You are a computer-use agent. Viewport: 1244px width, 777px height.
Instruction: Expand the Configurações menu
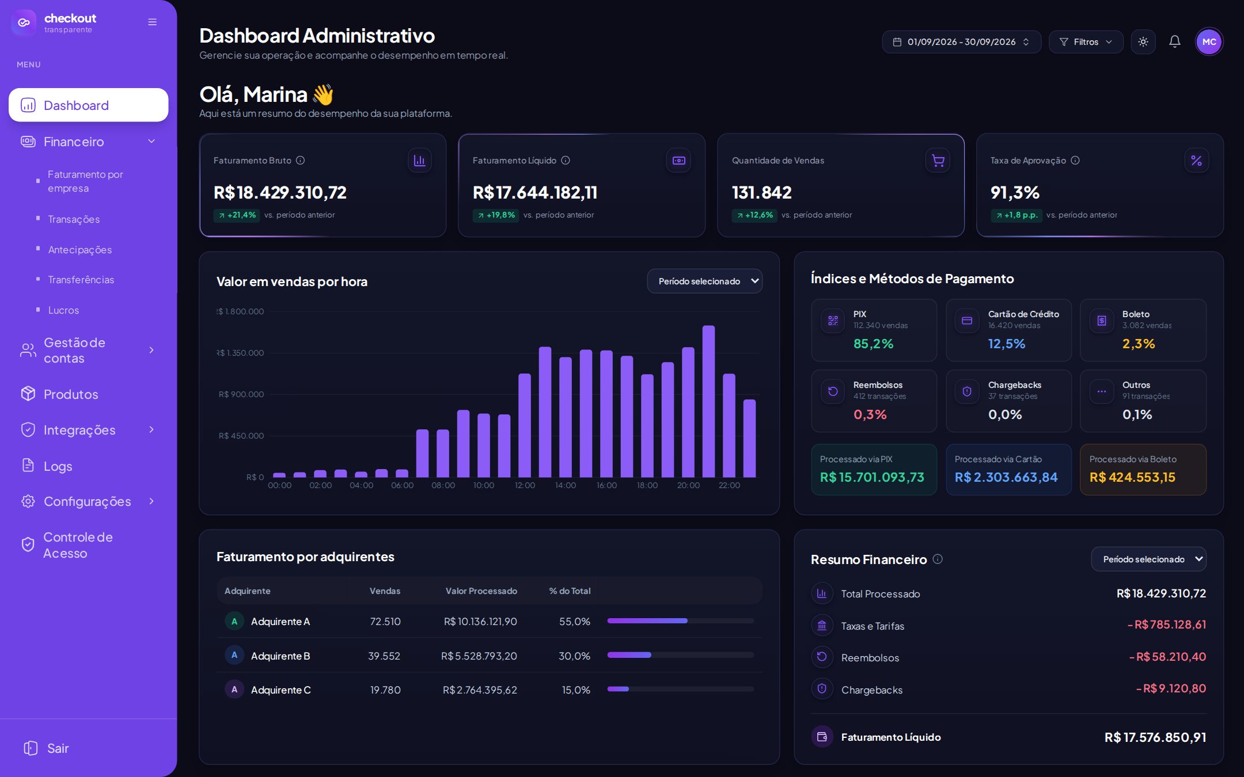[88, 501]
